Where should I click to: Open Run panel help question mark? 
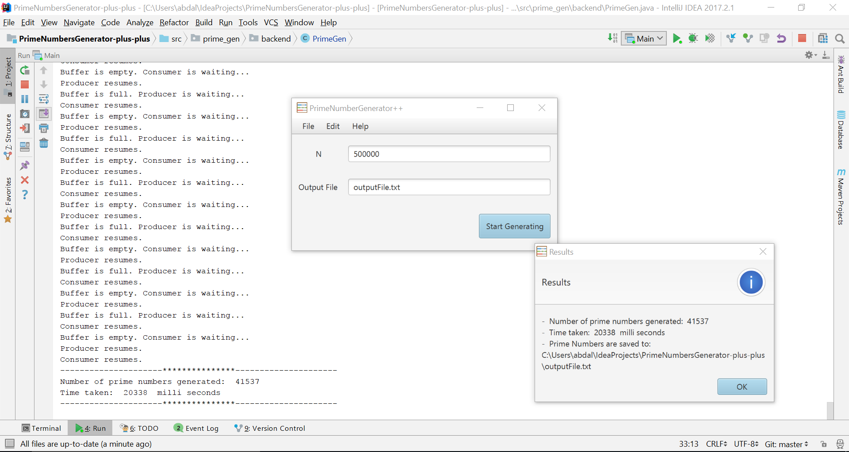[x=25, y=195]
